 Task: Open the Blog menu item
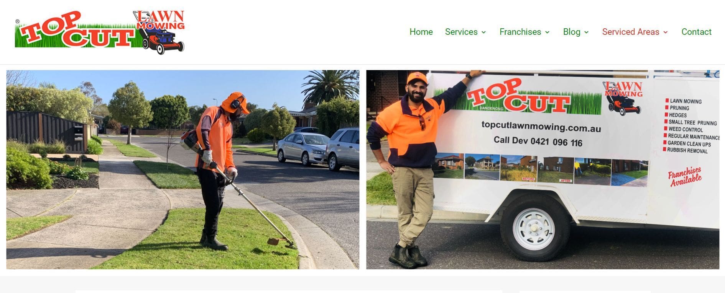[572, 32]
